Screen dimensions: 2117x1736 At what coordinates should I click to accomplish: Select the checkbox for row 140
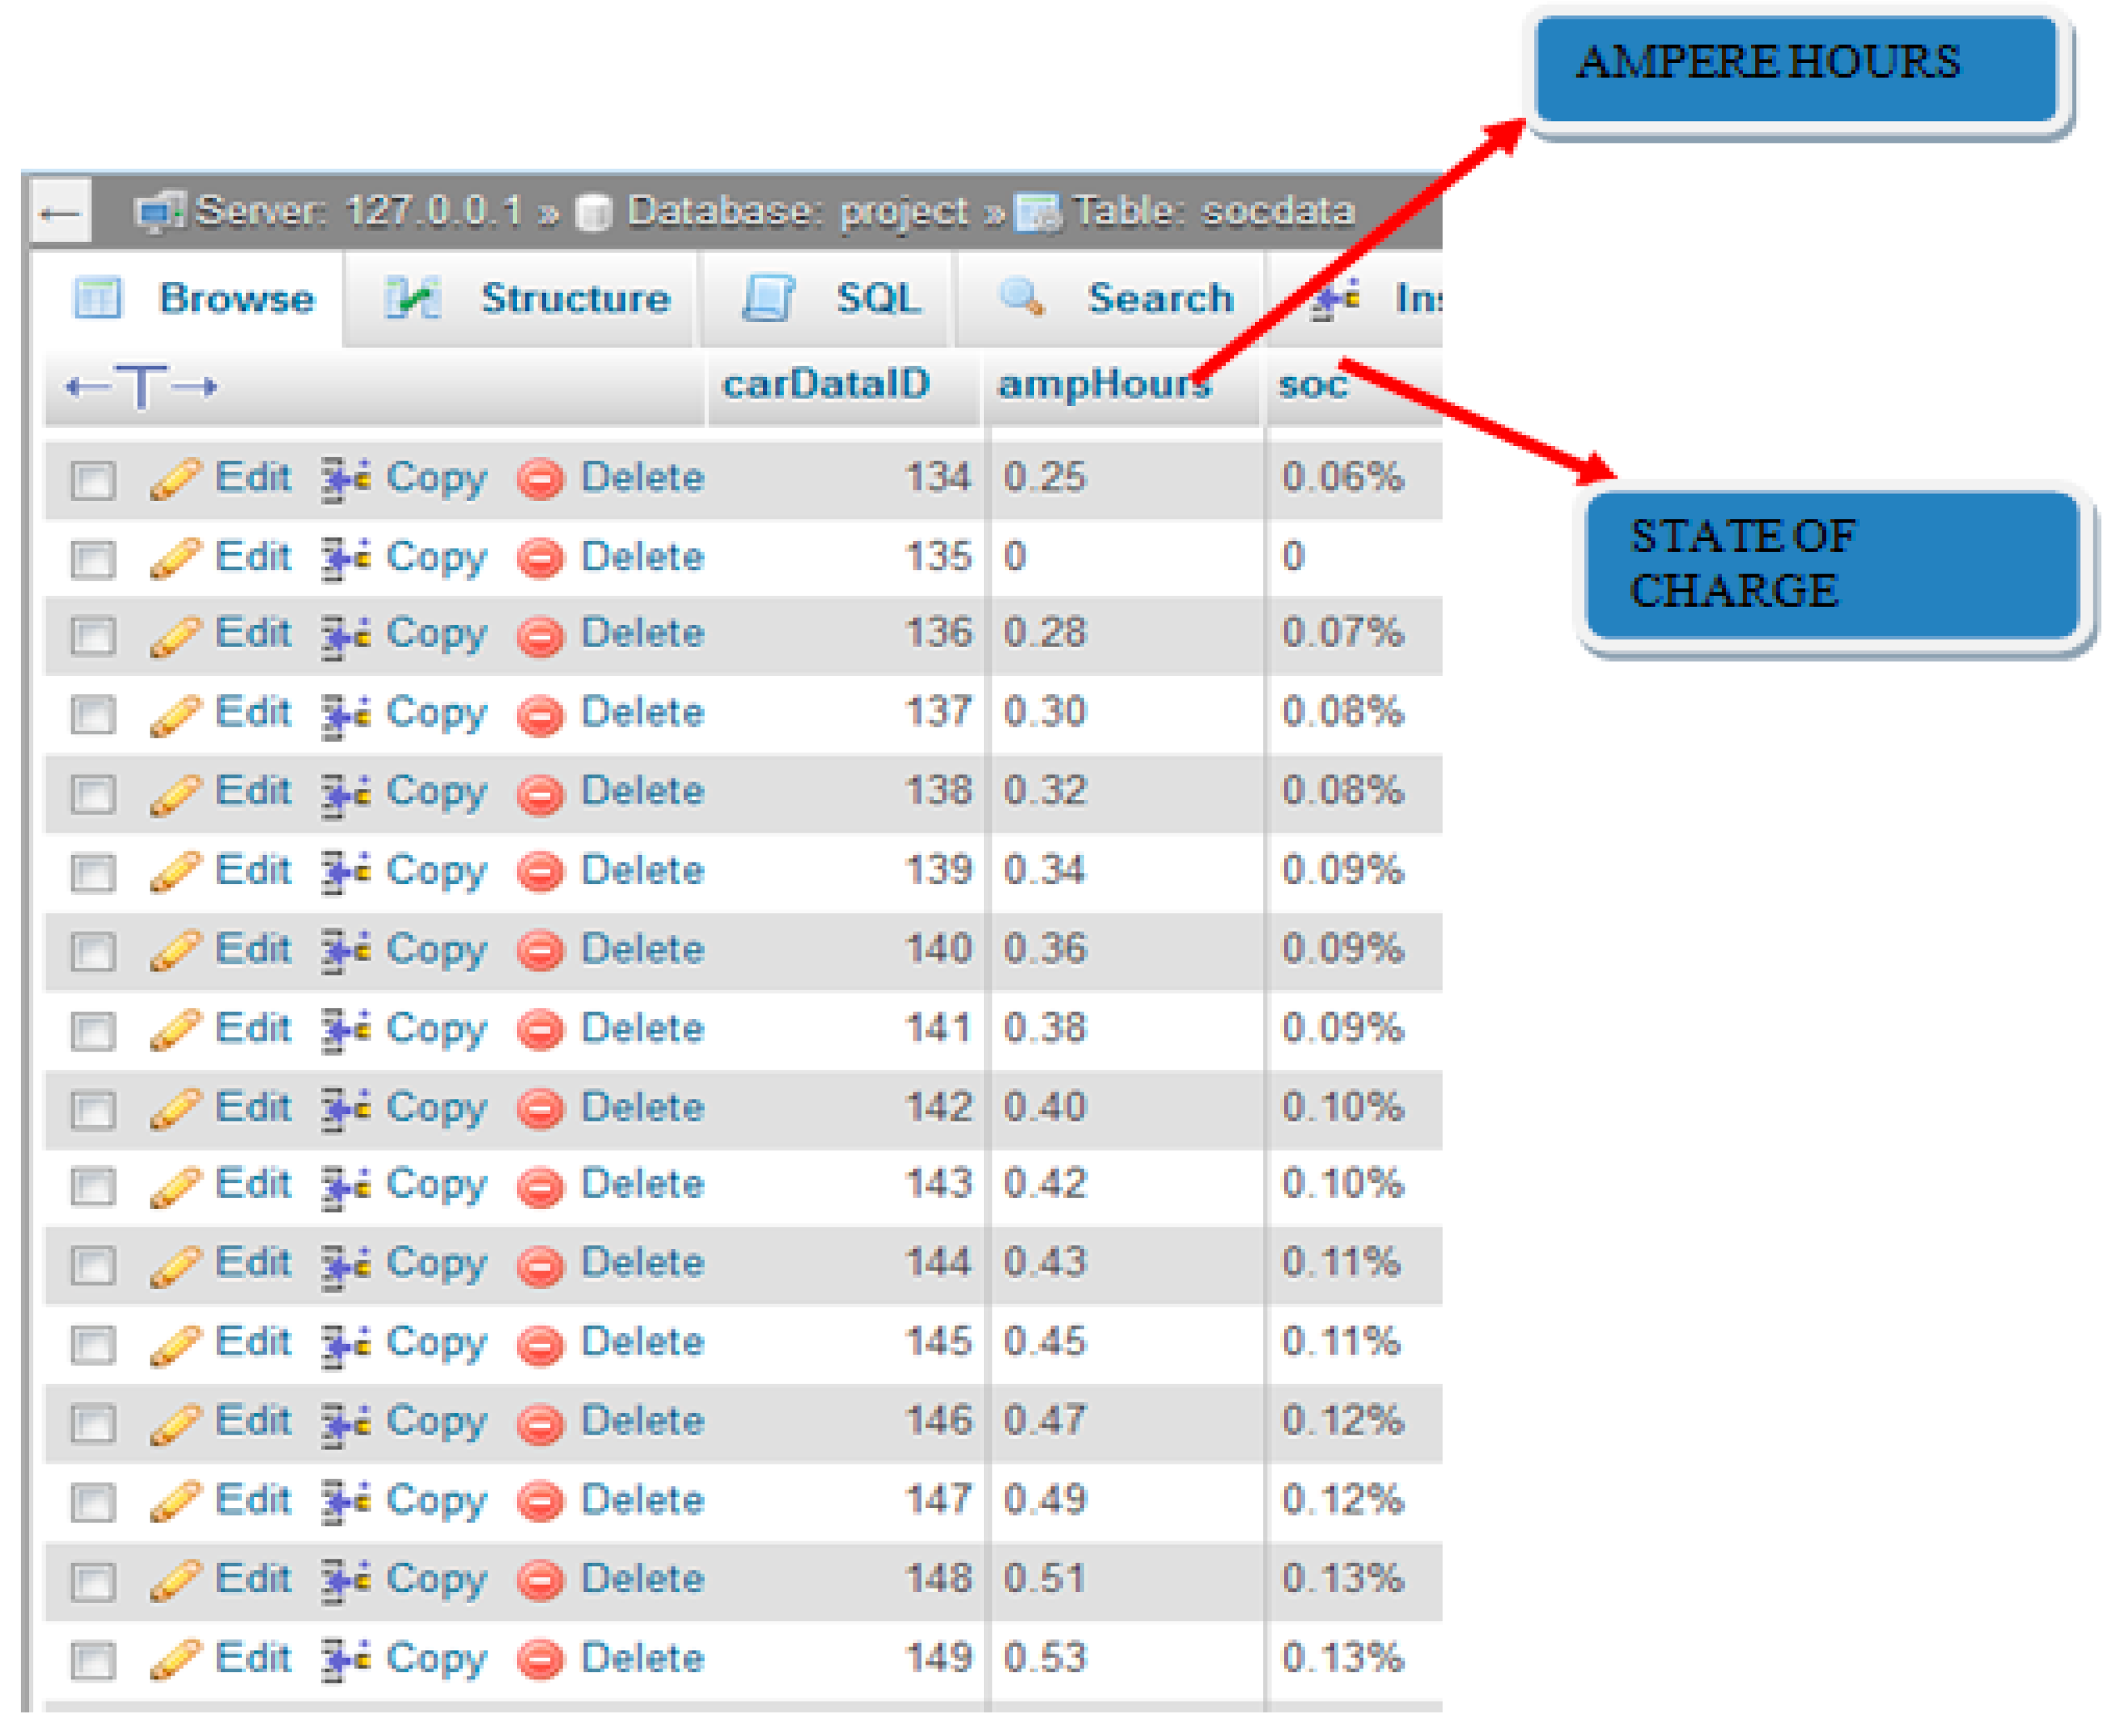tap(93, 951)
